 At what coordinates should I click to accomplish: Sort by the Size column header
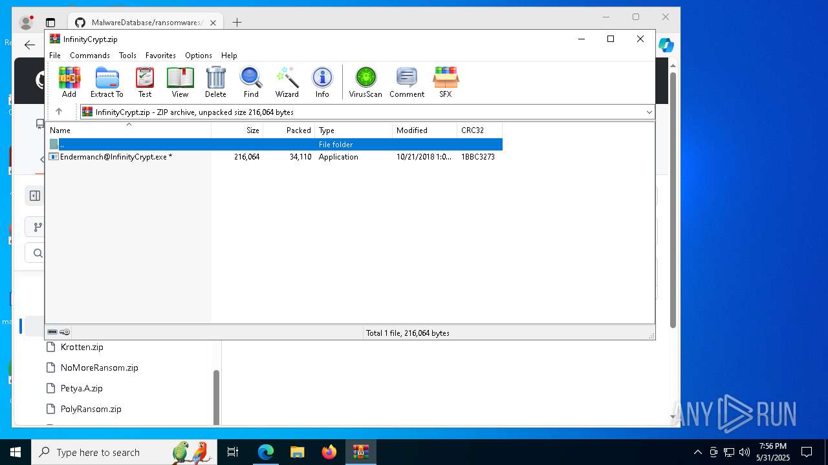coord(237,130)
